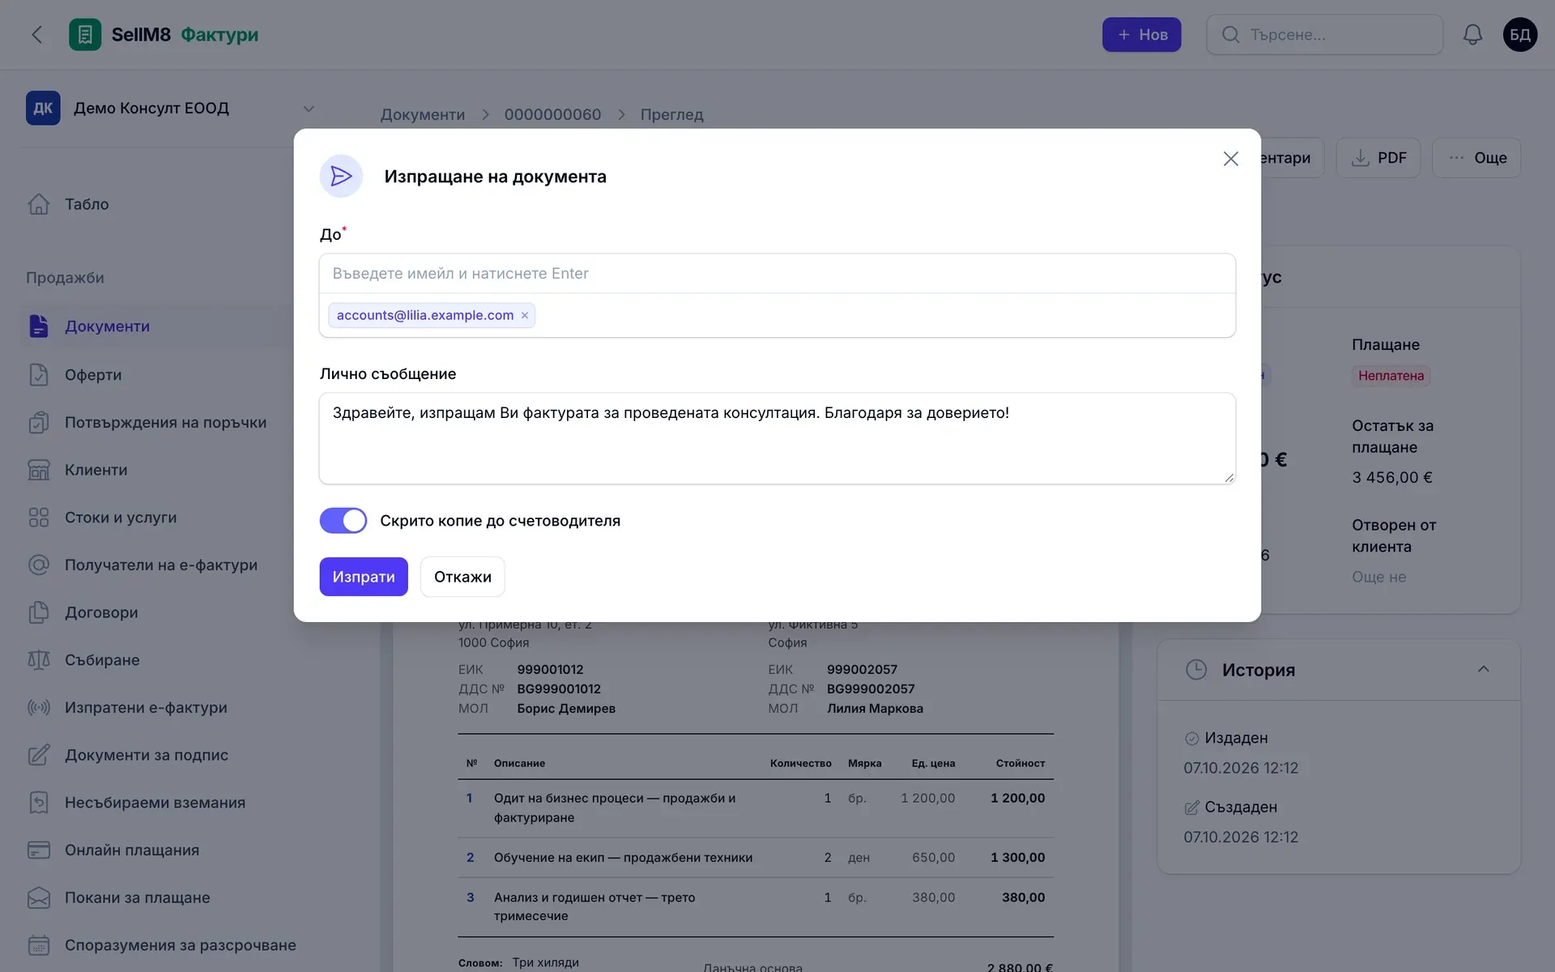The image size is (1555, 972).
Task: Click the Събиране scales icon
Action: click(39, 660)
